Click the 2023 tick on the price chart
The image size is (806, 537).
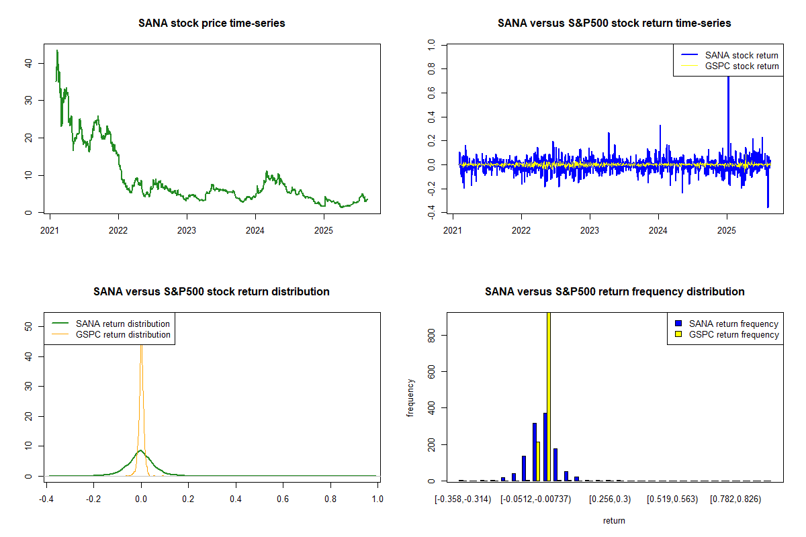coord(187,226)
